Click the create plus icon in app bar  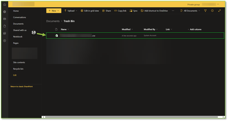click(5, 41)
